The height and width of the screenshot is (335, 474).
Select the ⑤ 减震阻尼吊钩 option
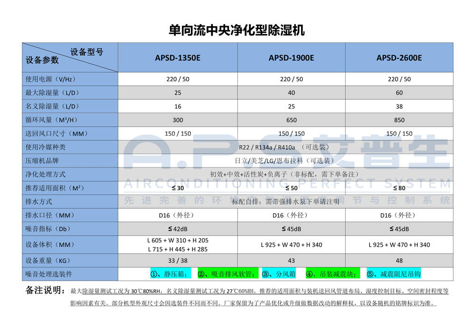397,274
